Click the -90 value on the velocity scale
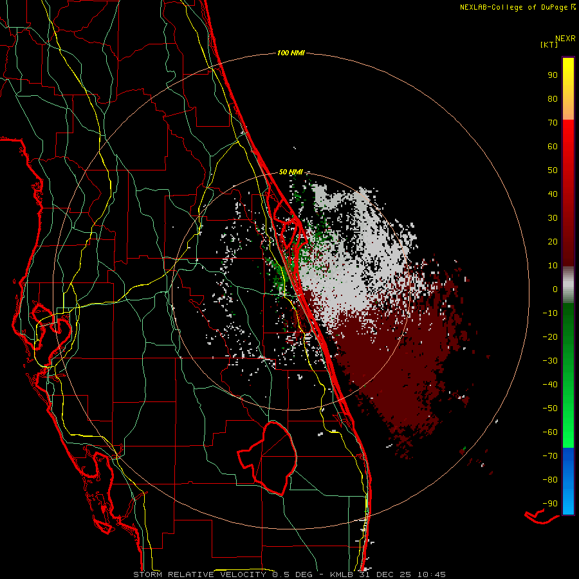Viewport: 579px width, 579px height. (x=550, y=504)
